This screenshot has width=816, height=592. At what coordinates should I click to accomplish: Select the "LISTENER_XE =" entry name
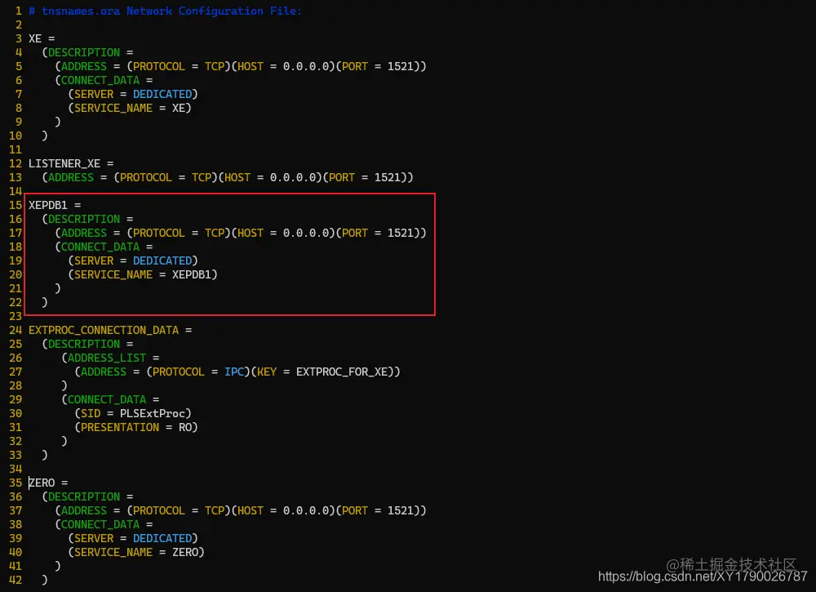(71, 163)
